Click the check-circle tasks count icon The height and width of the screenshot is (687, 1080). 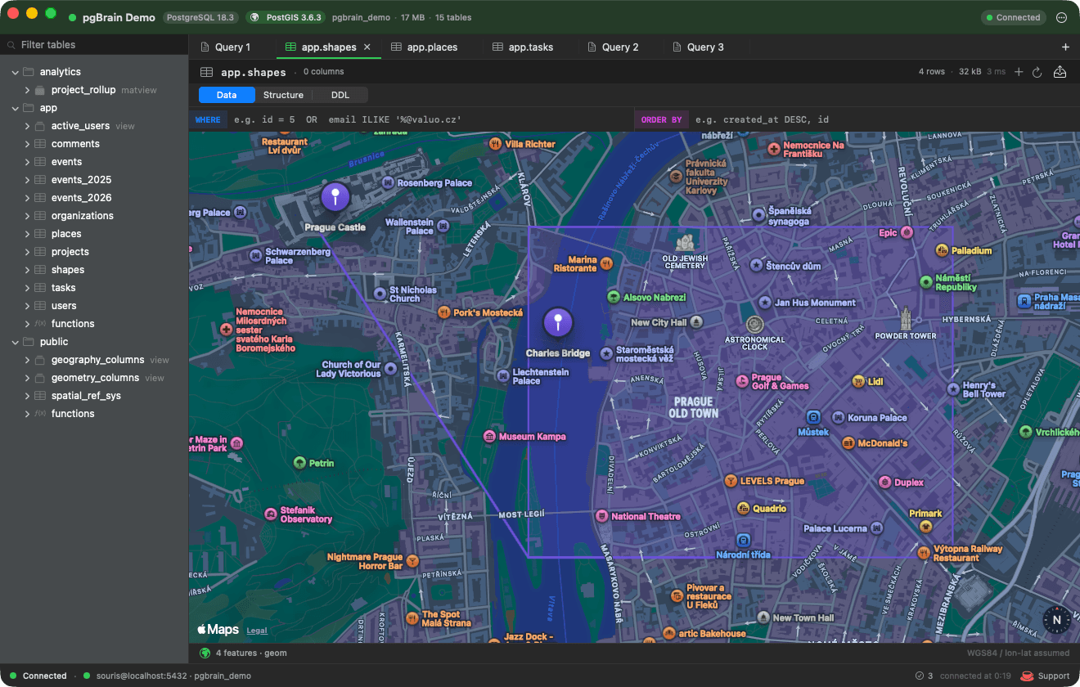(920, 676)
